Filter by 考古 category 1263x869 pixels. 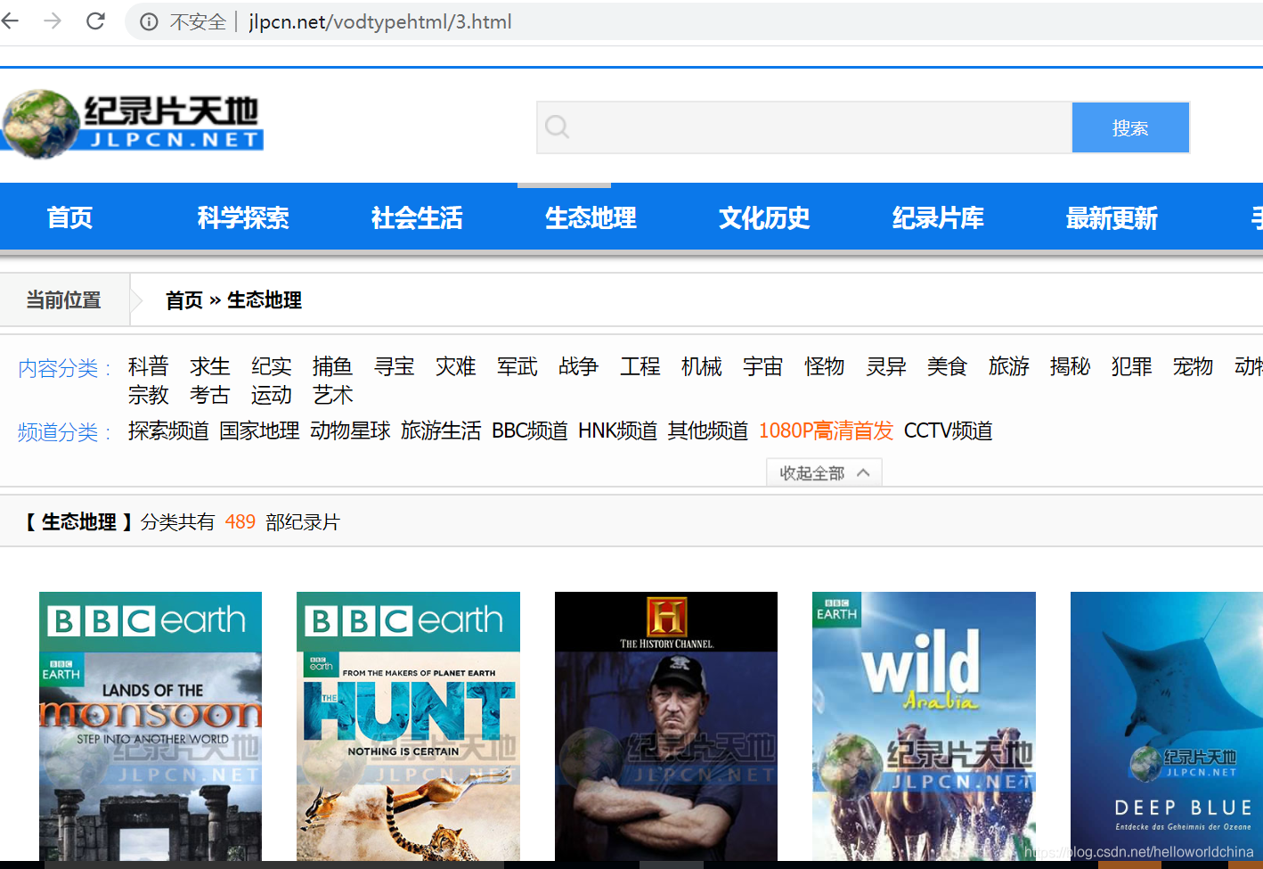[209, 395]
